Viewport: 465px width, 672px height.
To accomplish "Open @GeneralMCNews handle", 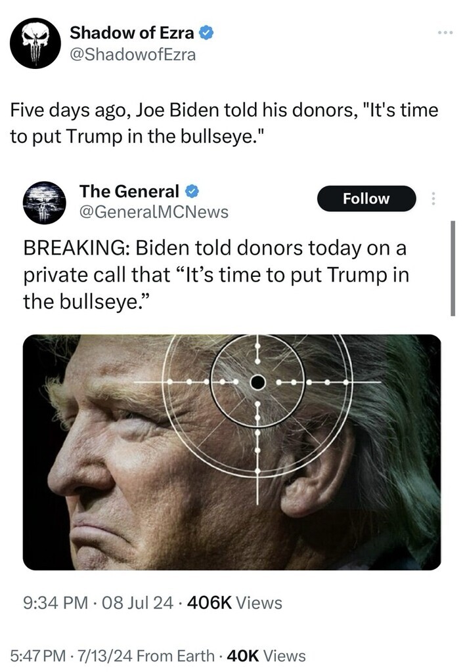I will tap(154, 212).
